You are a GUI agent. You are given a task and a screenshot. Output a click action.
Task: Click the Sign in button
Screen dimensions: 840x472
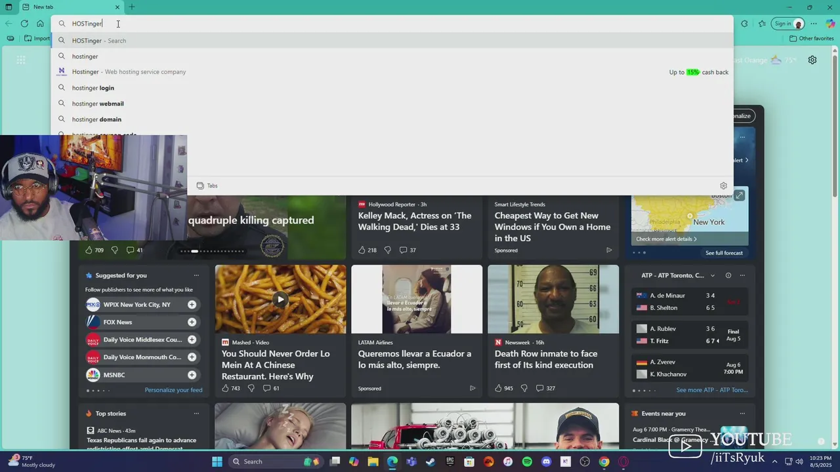pos(788,24)
